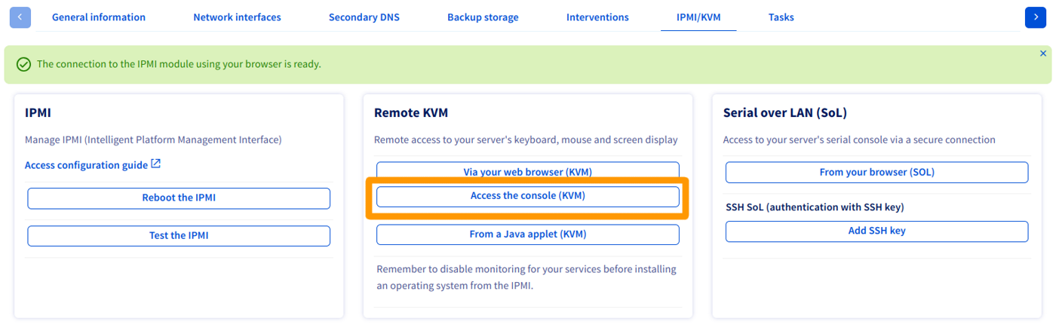Click the external link icon beside configuration guide
Image resolution: width=1056 pixels, height=331 pixels.
point(156,164)
